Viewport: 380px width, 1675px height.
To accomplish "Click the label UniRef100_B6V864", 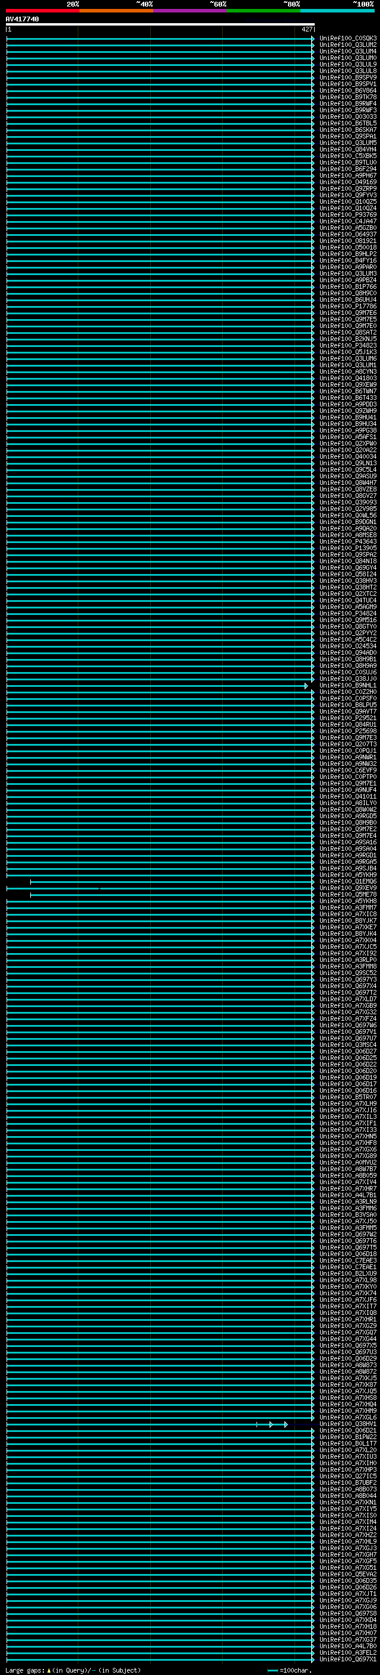I will pyautogui.click(x=348, y=90).
